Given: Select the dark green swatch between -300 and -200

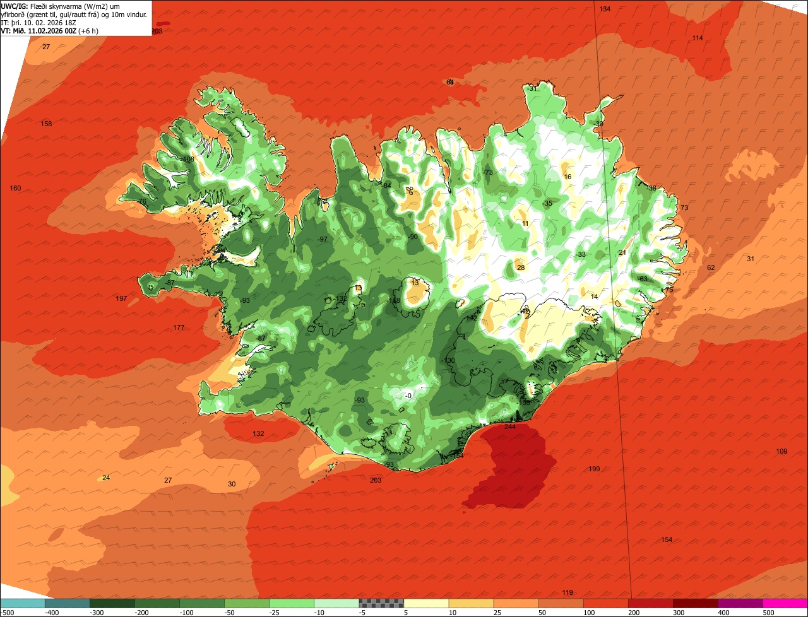Looking at the screenshot, I should (112, 603).
